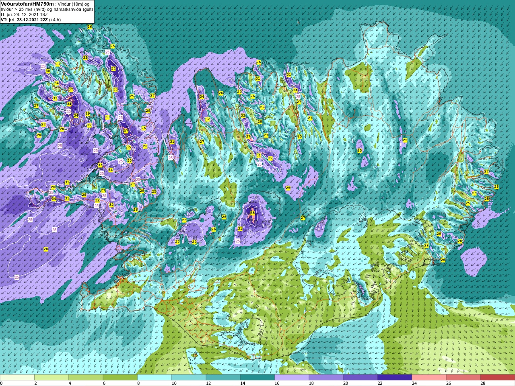This screenshot has width=515, height=386.
Task: Click the 'VT: þri. 28.12.2021 22Z' valid time
Action: (24, 19)
